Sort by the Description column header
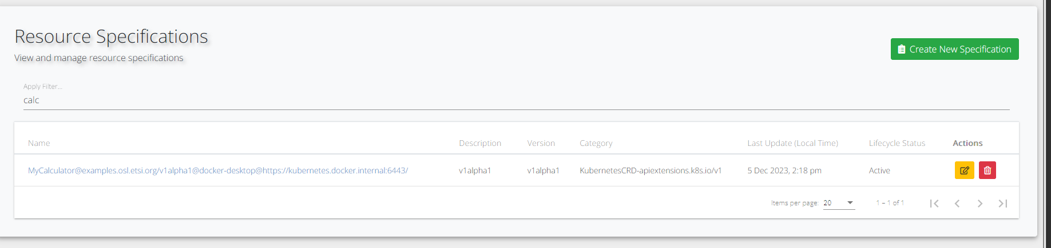 [x=479, y=143]
